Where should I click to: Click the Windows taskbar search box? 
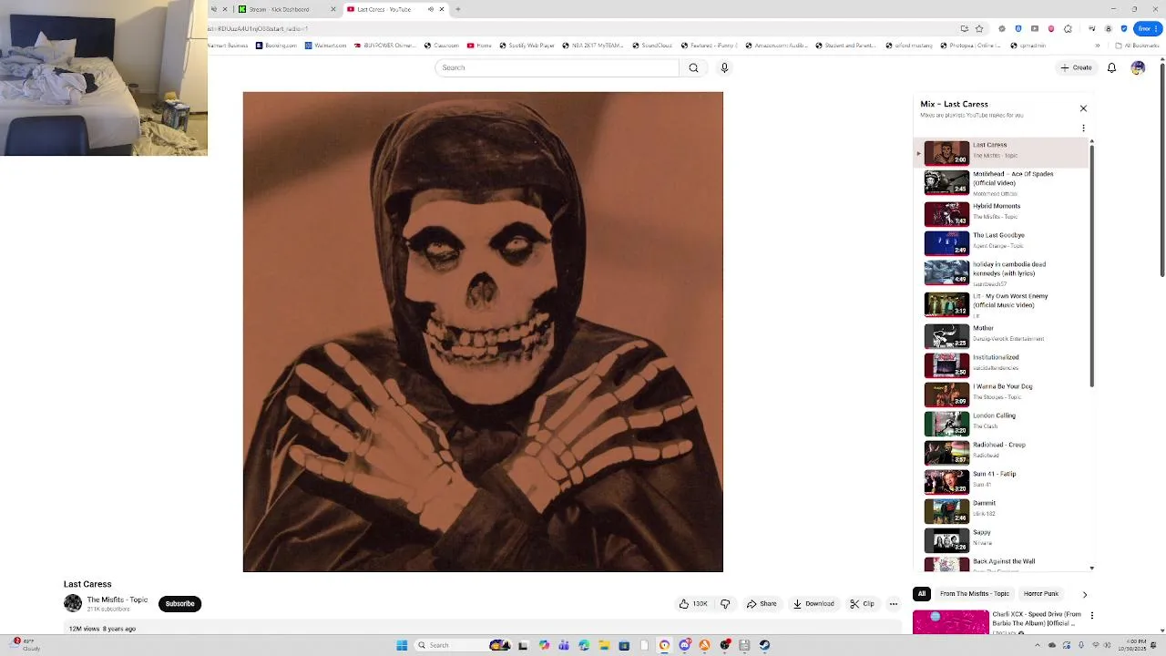(462, 645)
